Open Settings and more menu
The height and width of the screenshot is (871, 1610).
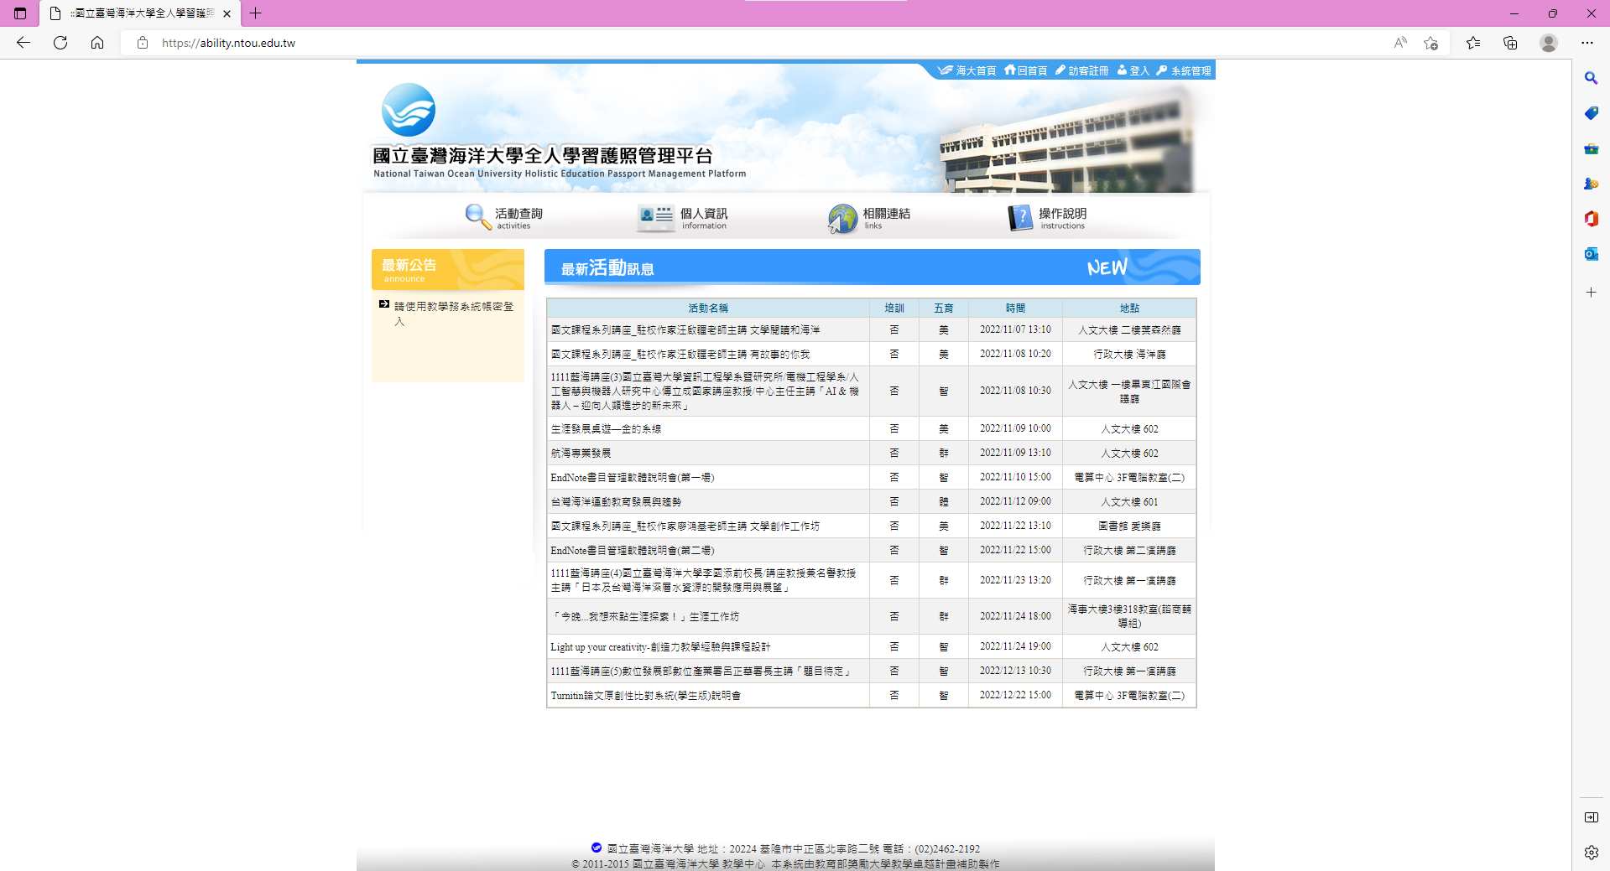[x=1587, y=43]
